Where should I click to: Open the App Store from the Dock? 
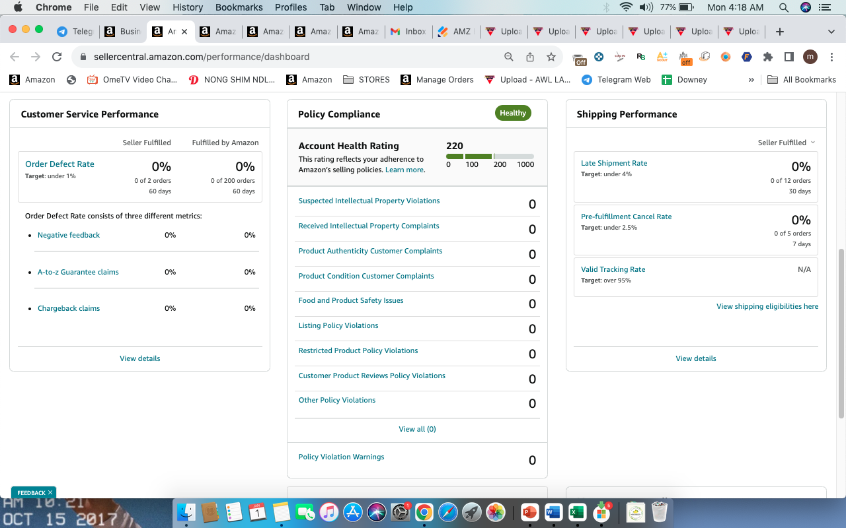click(x=352, y=511)
